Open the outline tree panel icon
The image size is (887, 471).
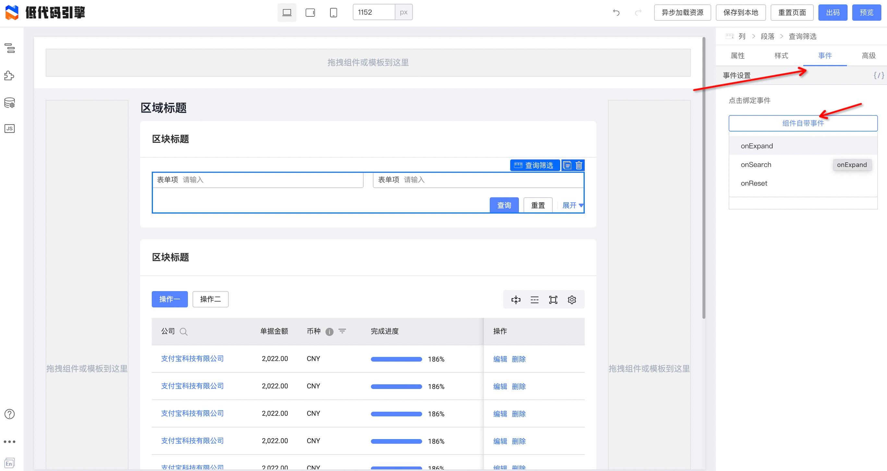pyautogui.click(x=10, y=48)
